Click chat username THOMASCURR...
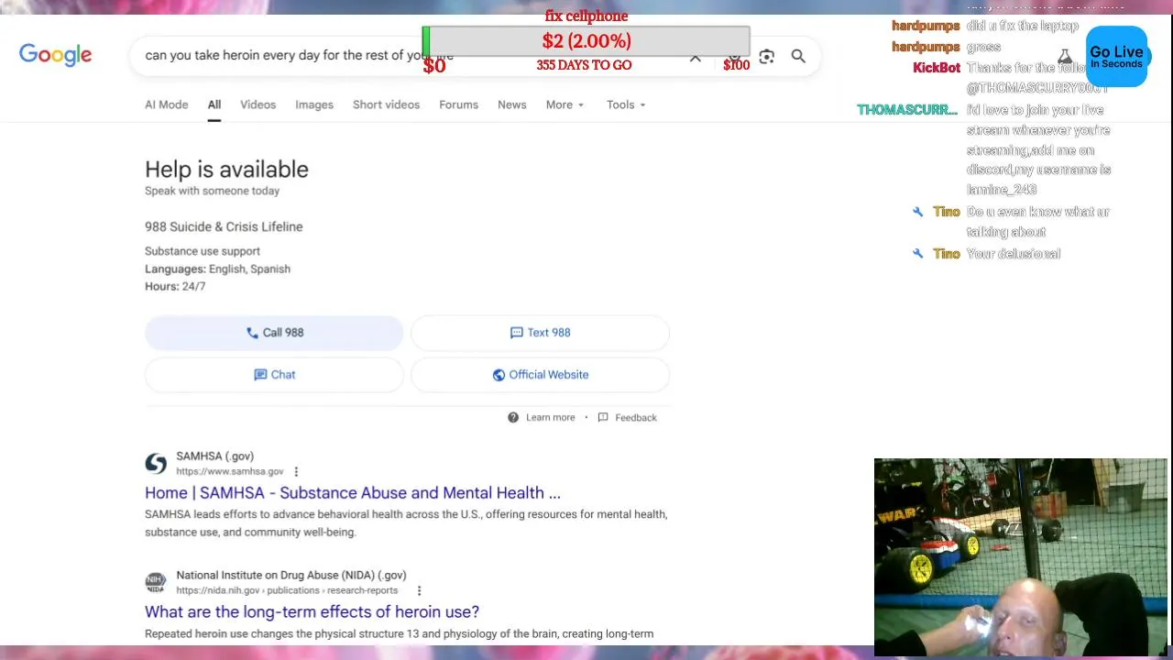This screenshot has height=660, width=1173. 907,110
